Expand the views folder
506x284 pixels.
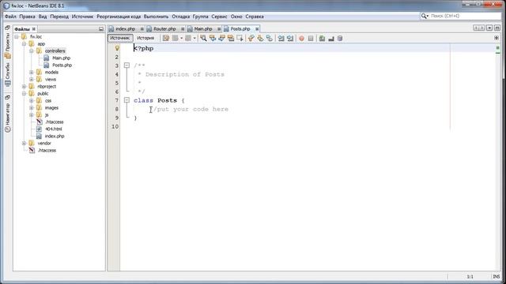tap(32, 79)
